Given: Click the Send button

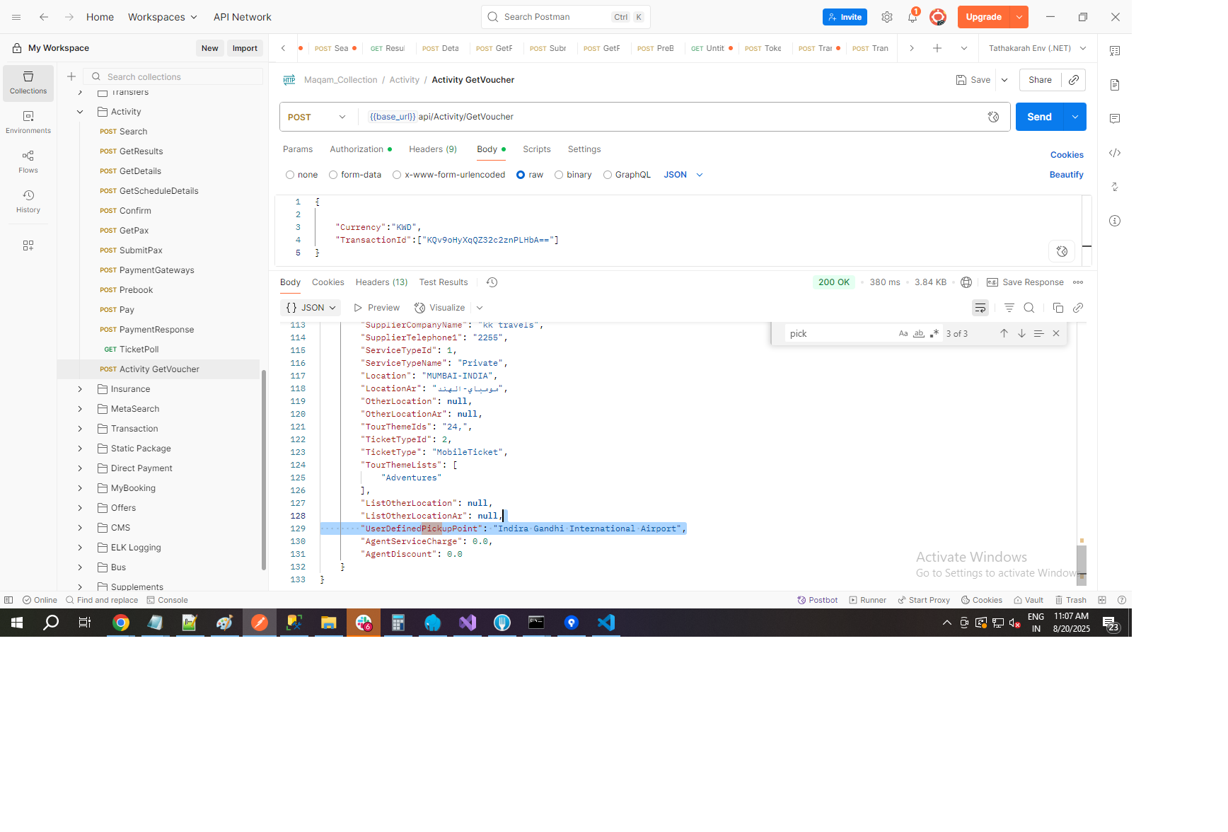Looking at the screenshot, I should tap(1038, 117).
